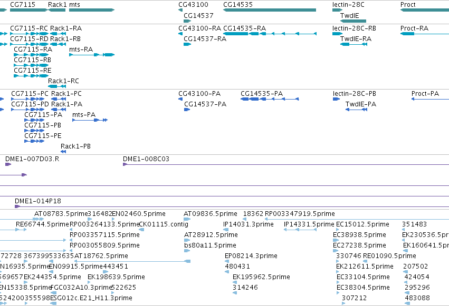
Task: Select transcript TwdlE-RA
Action: click(356, 39)
